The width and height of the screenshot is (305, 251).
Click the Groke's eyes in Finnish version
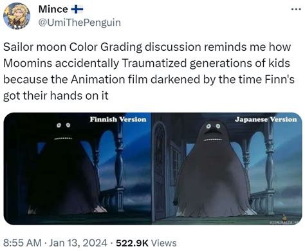pyautogui.click(x=63, y=125)
